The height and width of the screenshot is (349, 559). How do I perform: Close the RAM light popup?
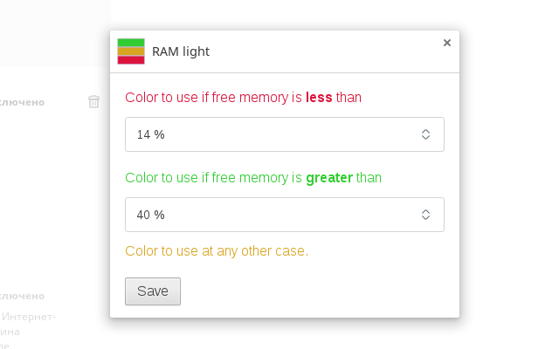[x=446, y=43]
